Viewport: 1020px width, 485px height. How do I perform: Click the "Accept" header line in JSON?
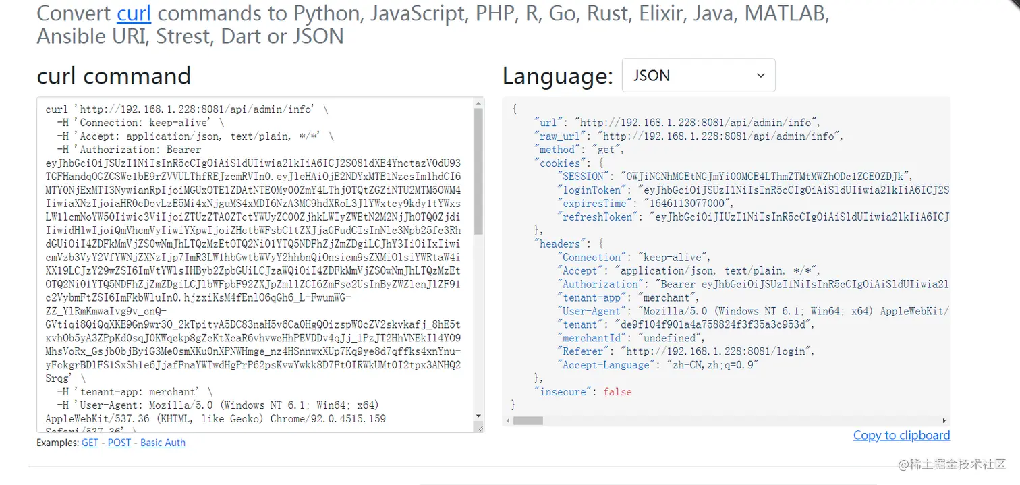click(689, 271)
